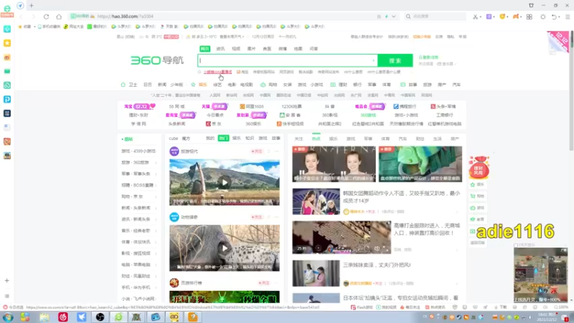Viewport: 574px width, 323px height.
Task: Expand the BOSS直聘 sidebar row arrow
Action: click(x=156, y=185)
